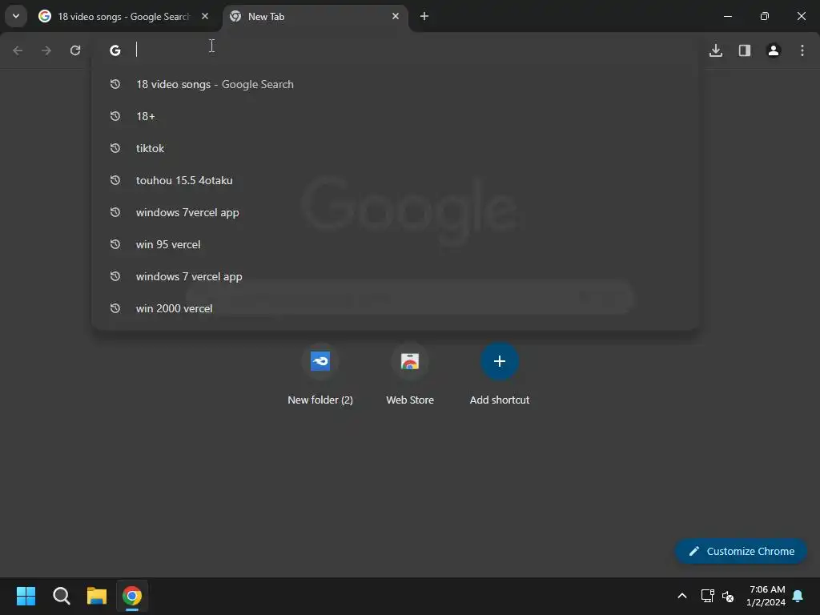Open the taskbar Search icon

[61, 596]
